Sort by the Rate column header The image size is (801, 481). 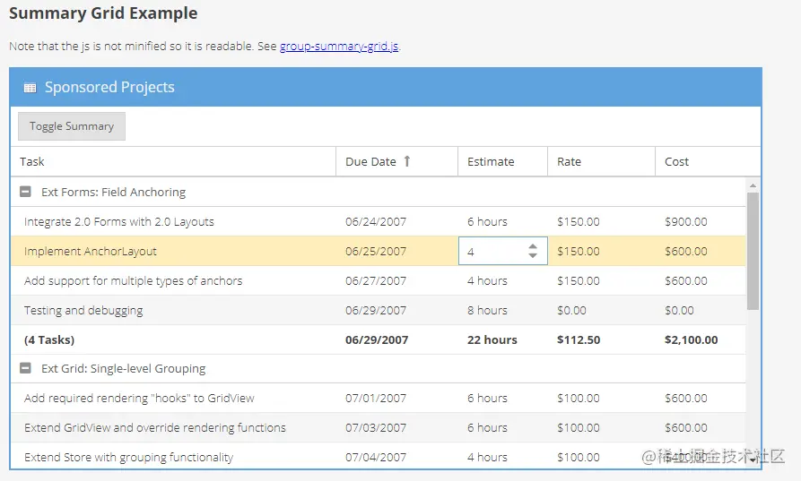[x=601, y=162]
